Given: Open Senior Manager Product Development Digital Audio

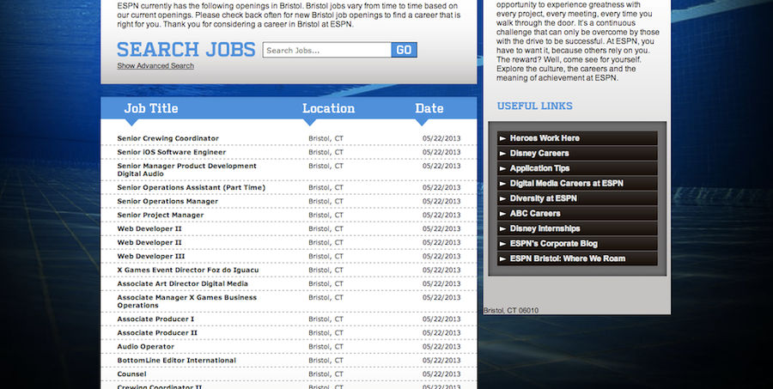Looking at the screenshot, I should point(187,170).
